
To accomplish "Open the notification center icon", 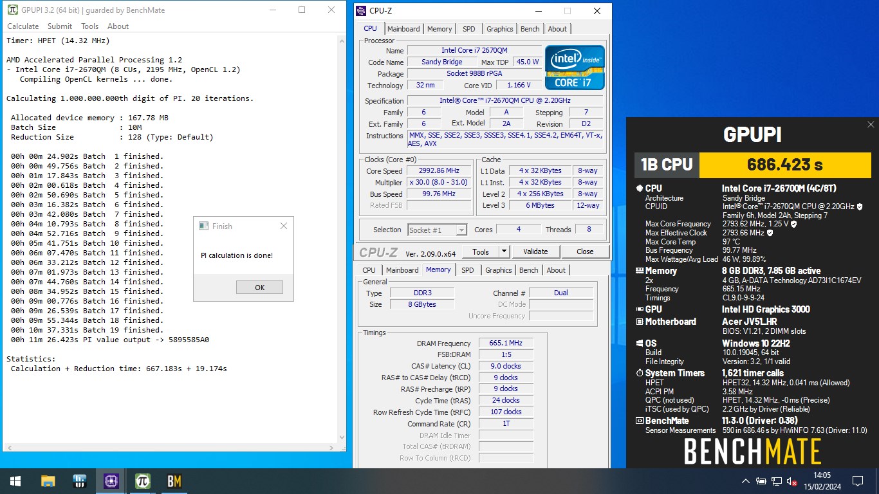I will pos(857,481).
